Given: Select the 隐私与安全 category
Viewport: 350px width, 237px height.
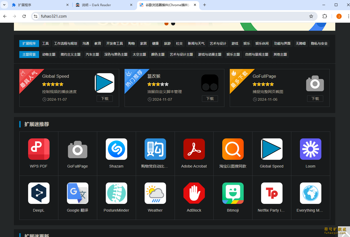Looking at the screenshot, I should tap(319, 44).
